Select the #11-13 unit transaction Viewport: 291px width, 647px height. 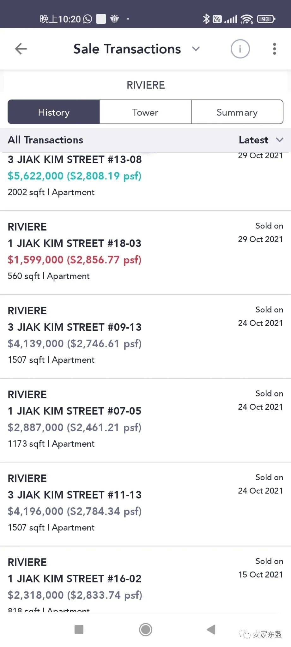click(x=145, y=503)
